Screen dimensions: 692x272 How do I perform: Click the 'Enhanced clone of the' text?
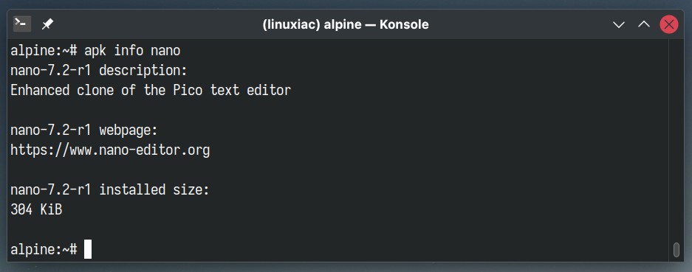[88, 91]
